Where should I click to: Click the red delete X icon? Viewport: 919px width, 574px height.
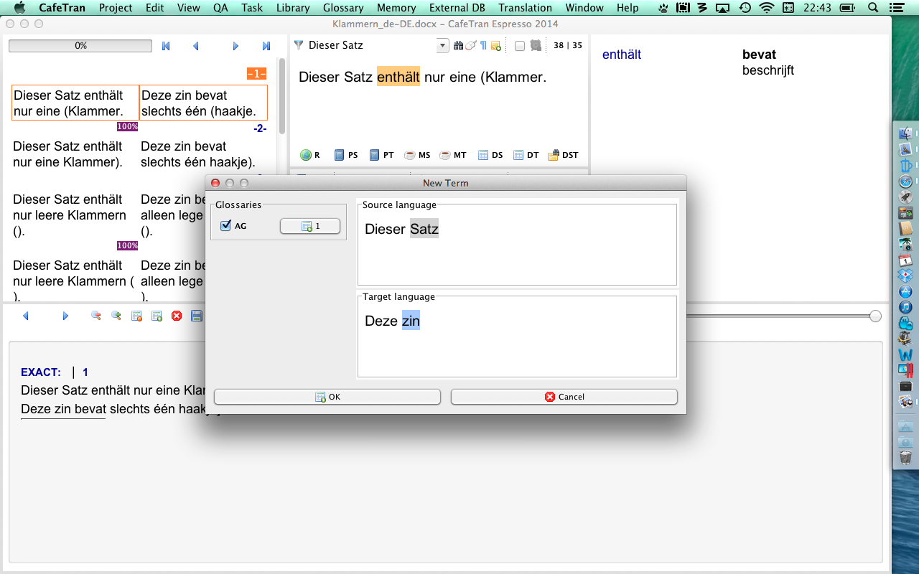click(177, 316)
